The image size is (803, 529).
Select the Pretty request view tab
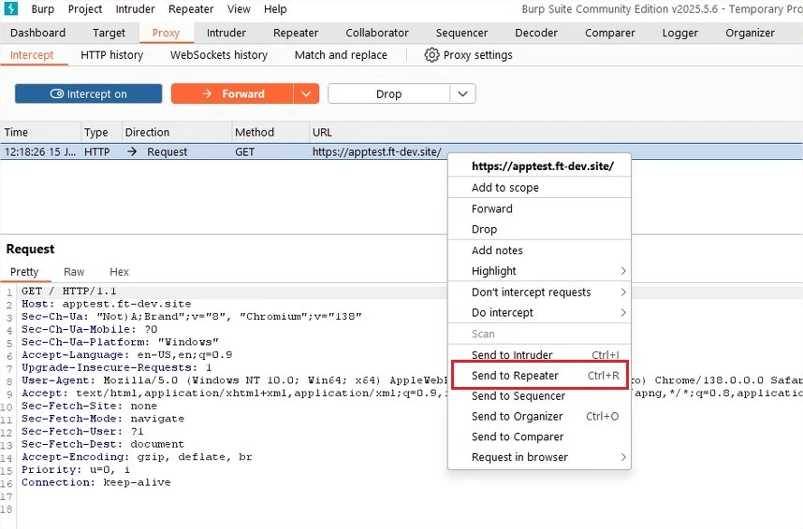(24, 272)
